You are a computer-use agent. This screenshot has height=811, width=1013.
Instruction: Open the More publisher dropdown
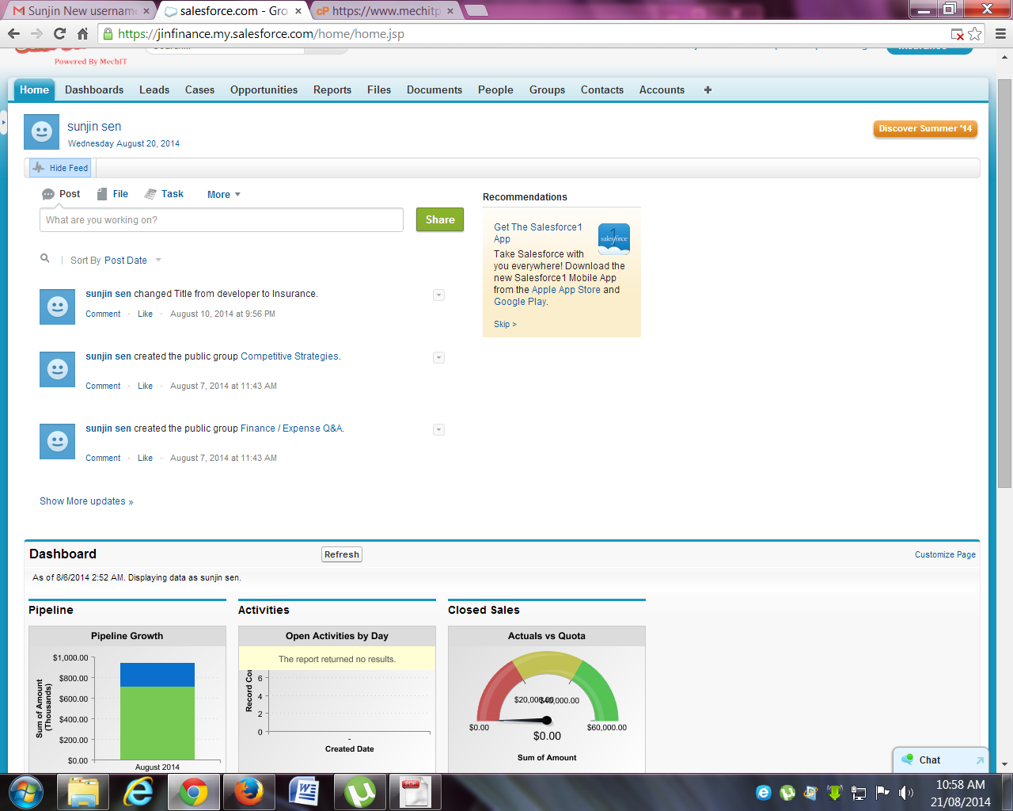coord(224,195)
